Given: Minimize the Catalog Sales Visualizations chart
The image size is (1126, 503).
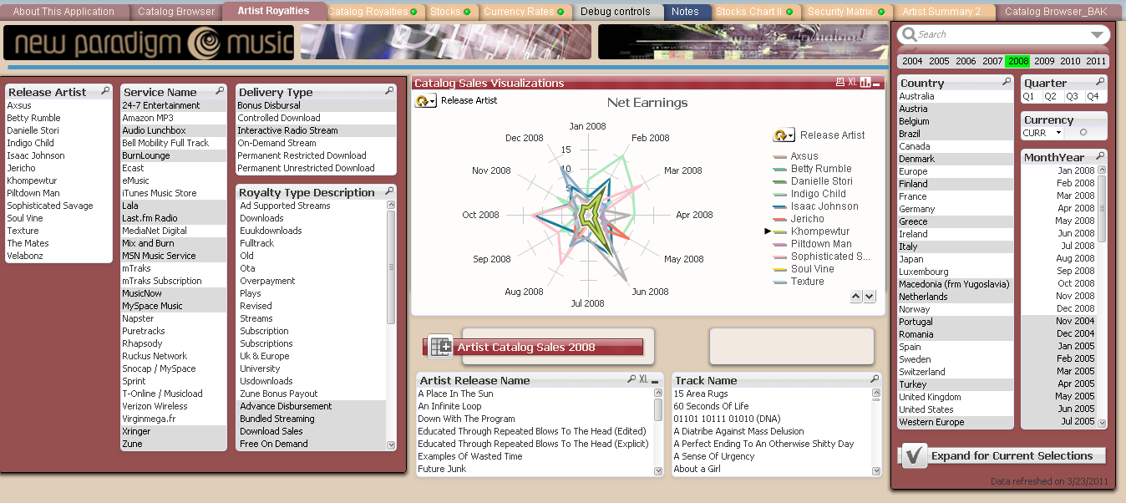Looking at the screenshot, I should click(878, 83).
